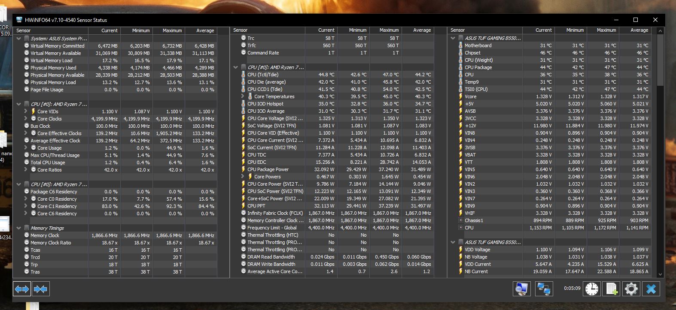Screen dimensions: 676x310
Task: Collapse the System: ASUS System group
Action: pos(19,39)
